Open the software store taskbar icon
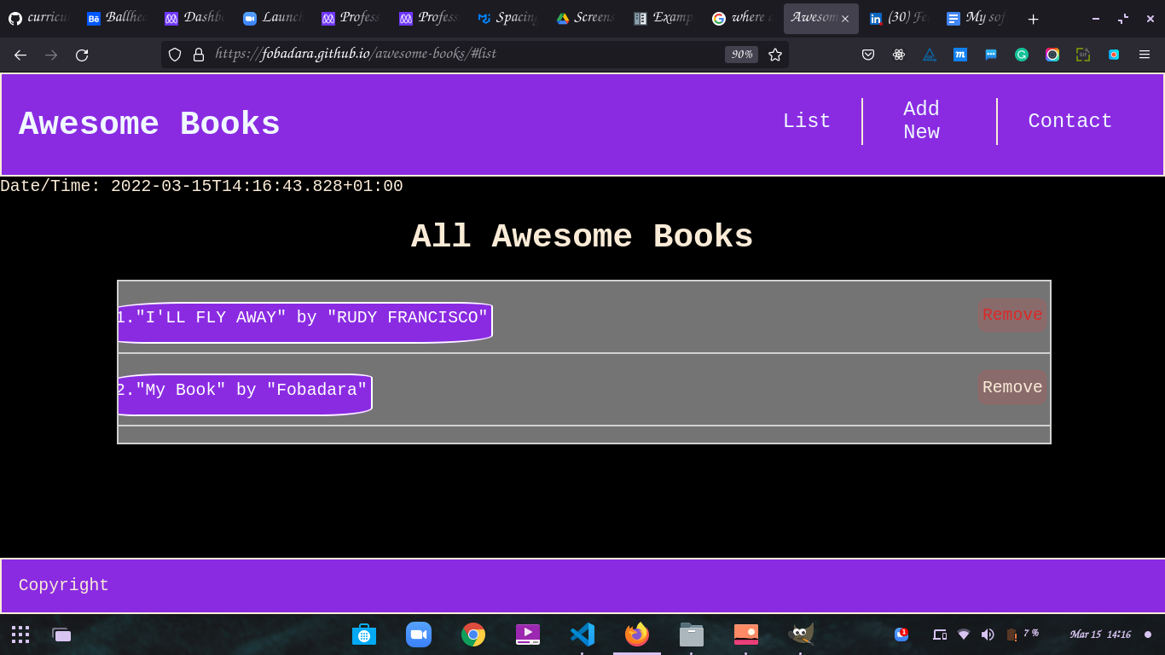Screen dimensions: 1165x655 pyautogui.click(x=364, y=635)
